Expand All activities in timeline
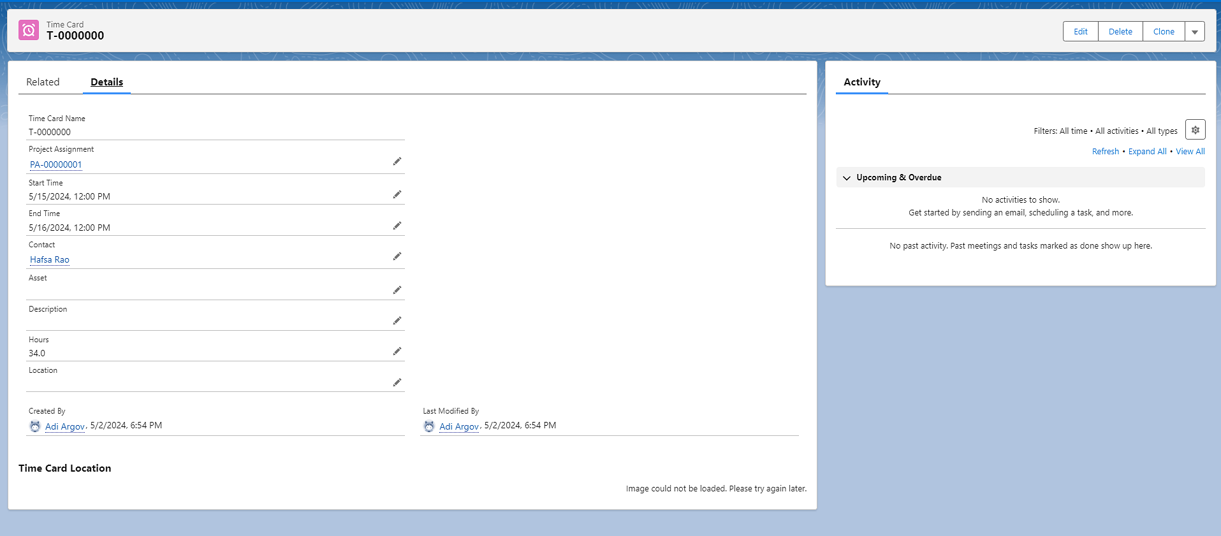The width and height of the screenshot is (1221, 536). [1147, 152]
